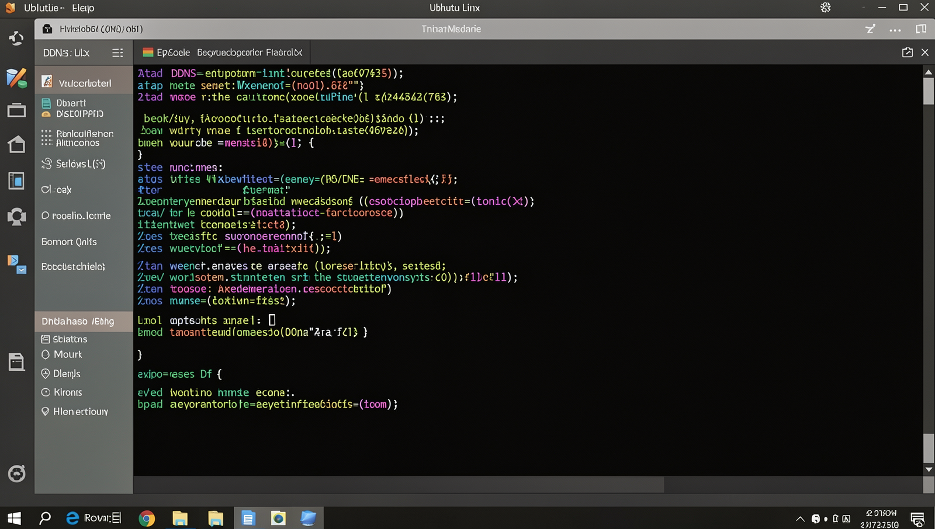
Task: Open the pencil and ruler tool icon
Action: pyautogui.click(x=16, y=78)
